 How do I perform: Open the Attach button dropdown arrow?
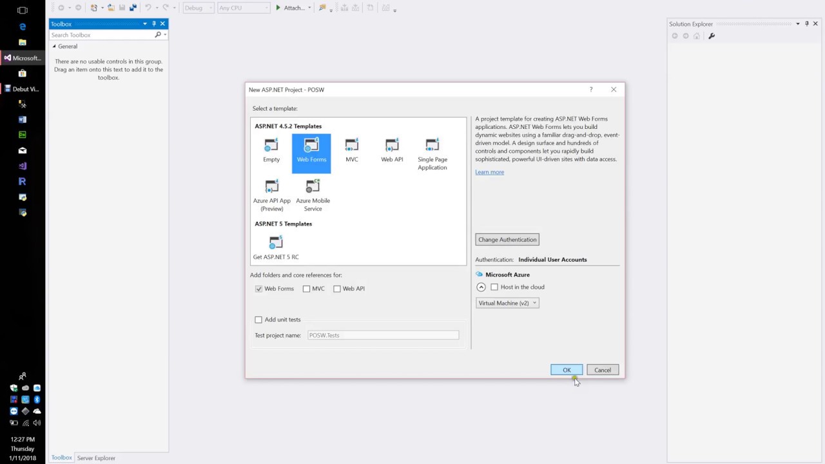309,8
